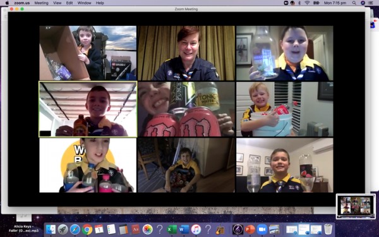
Task: Open the View menu
Action: click(57, 3)
